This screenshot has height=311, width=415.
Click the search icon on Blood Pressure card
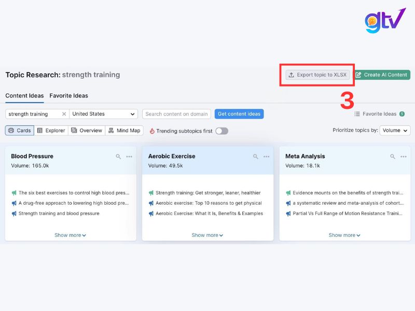[x=118, y=157]
